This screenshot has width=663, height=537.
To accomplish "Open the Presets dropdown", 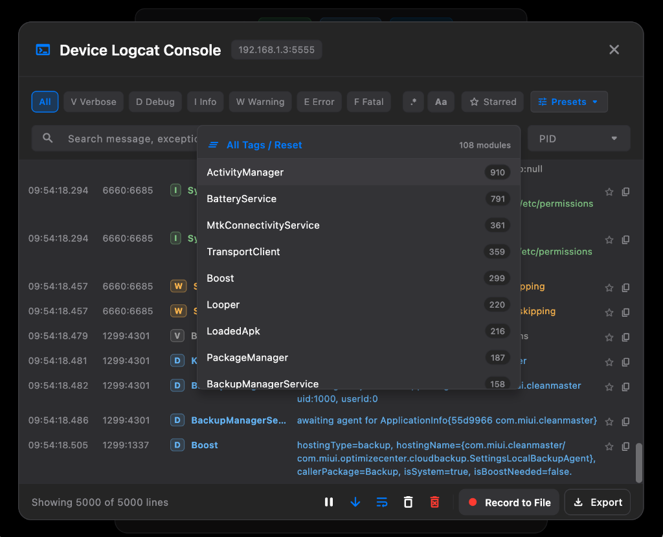I will pos(568,102).
